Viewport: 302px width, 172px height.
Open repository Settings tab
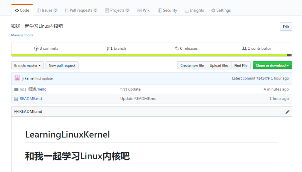coord(221,10)
